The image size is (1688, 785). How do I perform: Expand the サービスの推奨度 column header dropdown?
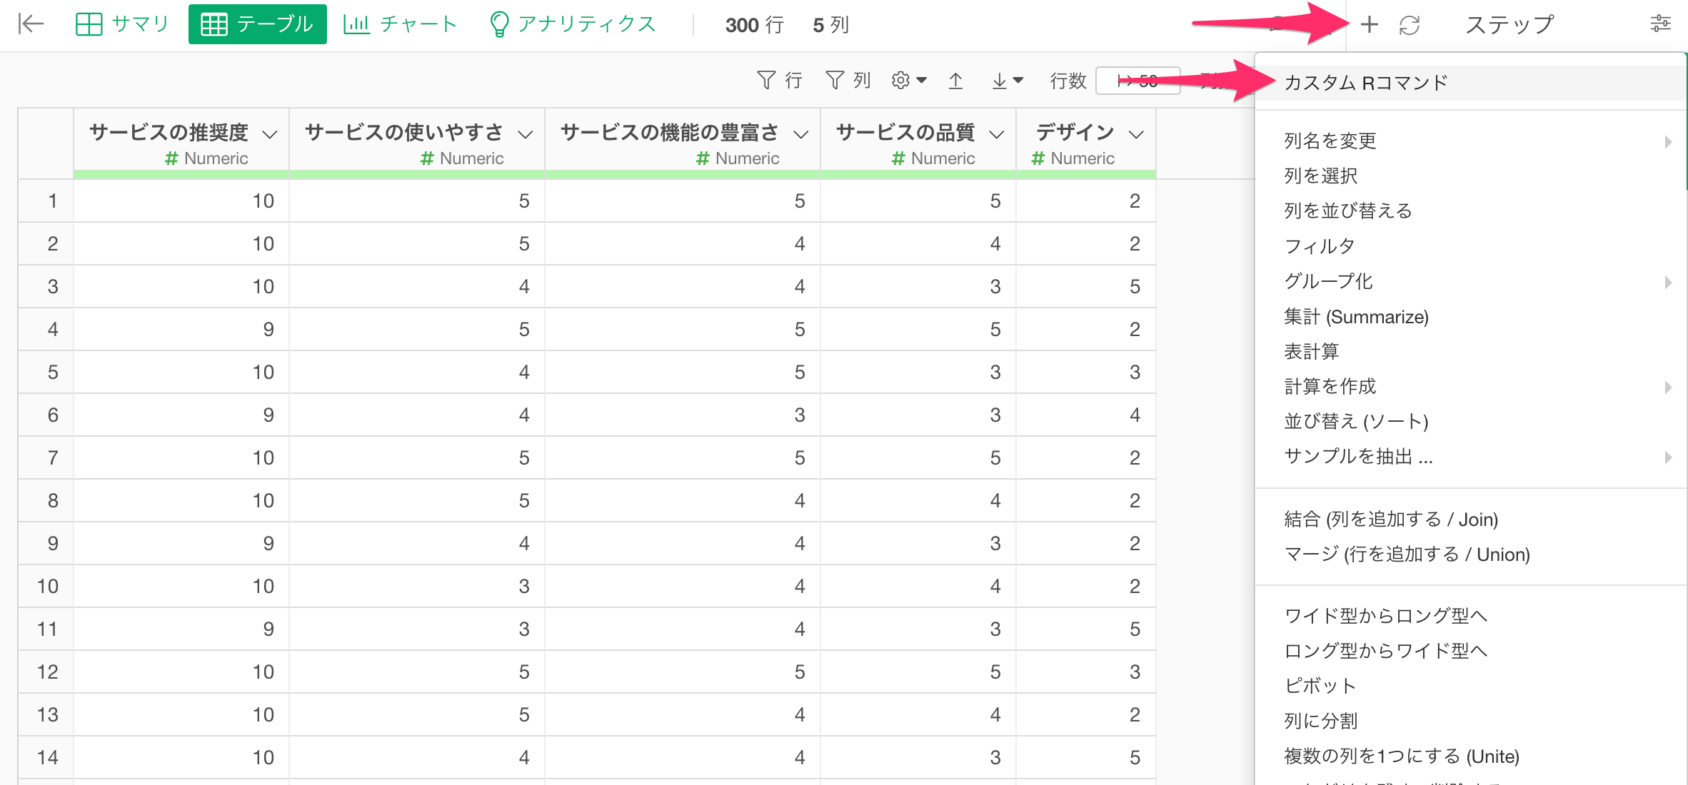point(270,134)
